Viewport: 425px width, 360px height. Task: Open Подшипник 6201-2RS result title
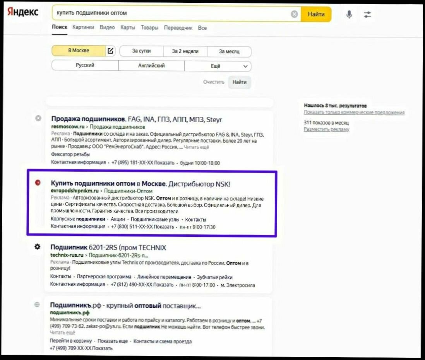108,247
